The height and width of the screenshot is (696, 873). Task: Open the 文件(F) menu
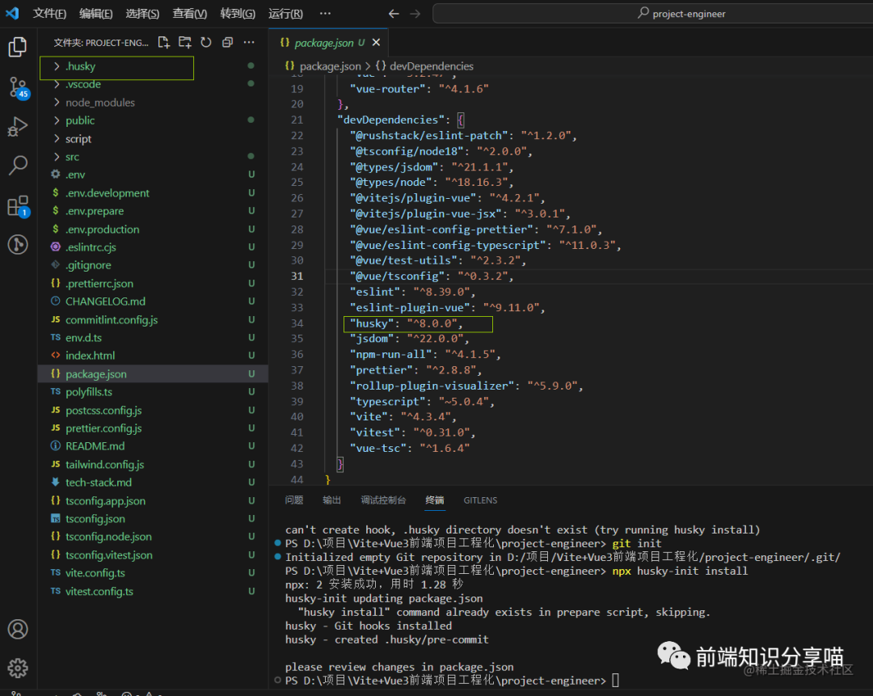tap(49, 14)
